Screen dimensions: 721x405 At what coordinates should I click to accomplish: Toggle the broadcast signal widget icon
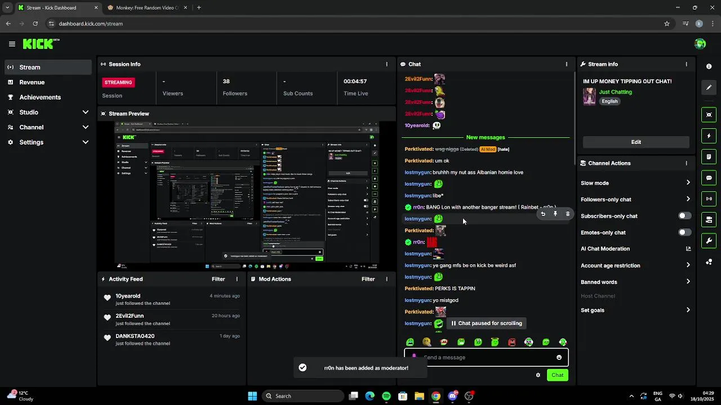[x=709, y=199]
